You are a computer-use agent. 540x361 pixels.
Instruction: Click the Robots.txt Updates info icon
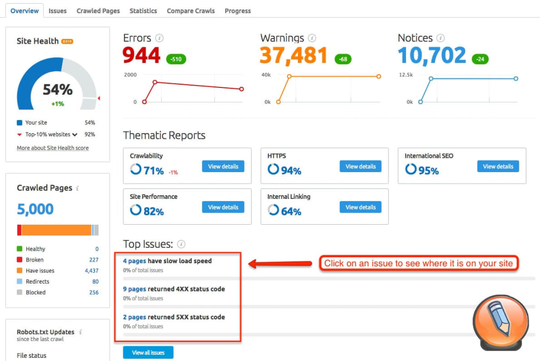(80, 332)
